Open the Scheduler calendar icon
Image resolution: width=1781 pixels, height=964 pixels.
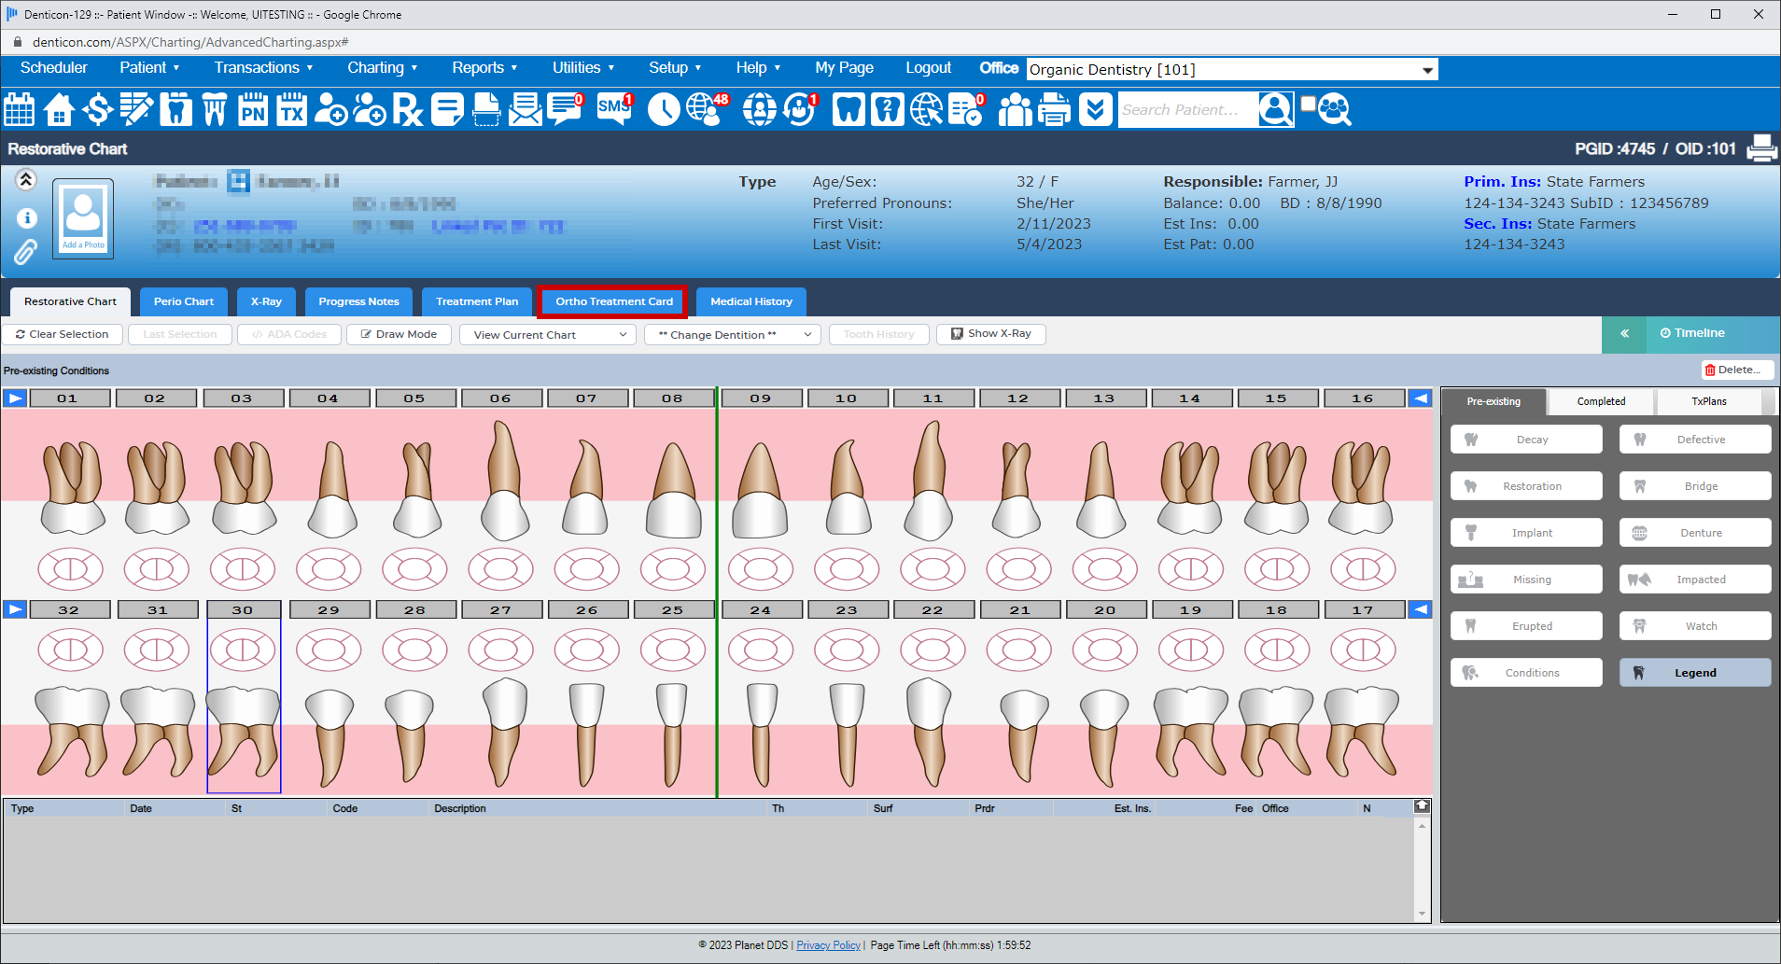pos(19,109)
